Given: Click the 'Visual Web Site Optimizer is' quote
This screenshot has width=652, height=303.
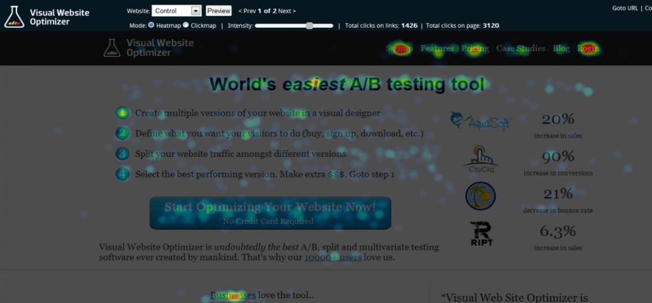Looking at the screenshot, I should click(514, 297).
